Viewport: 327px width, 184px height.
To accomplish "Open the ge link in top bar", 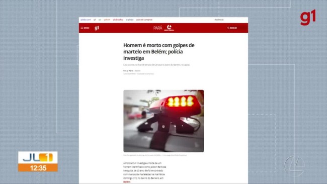I will point(100,20).
